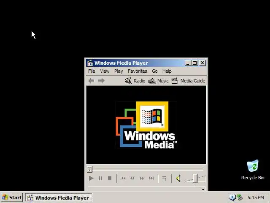The image size is (270, 203).
Task: Click the Play button in Media Player
Action: coord(91,178)
